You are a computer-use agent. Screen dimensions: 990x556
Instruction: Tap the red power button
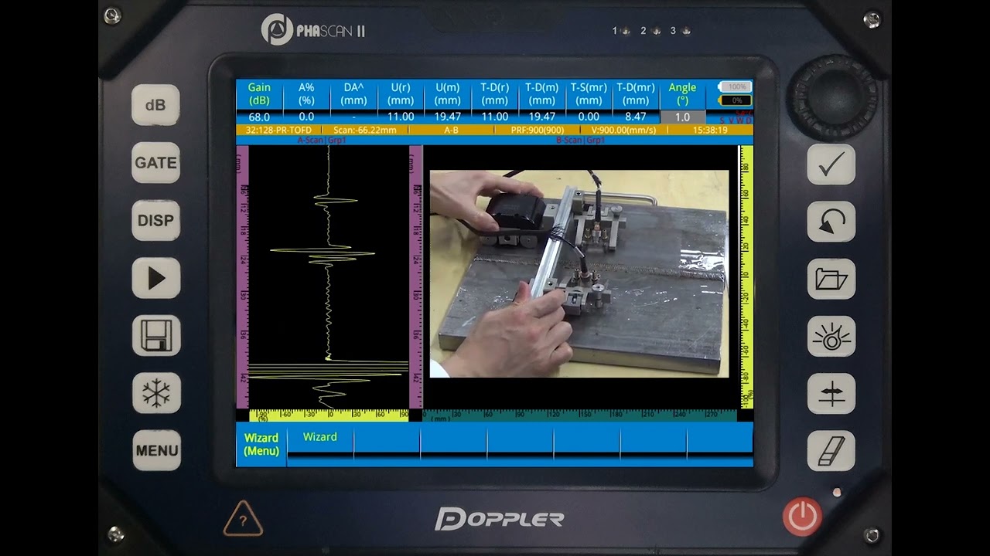point(802,517)
